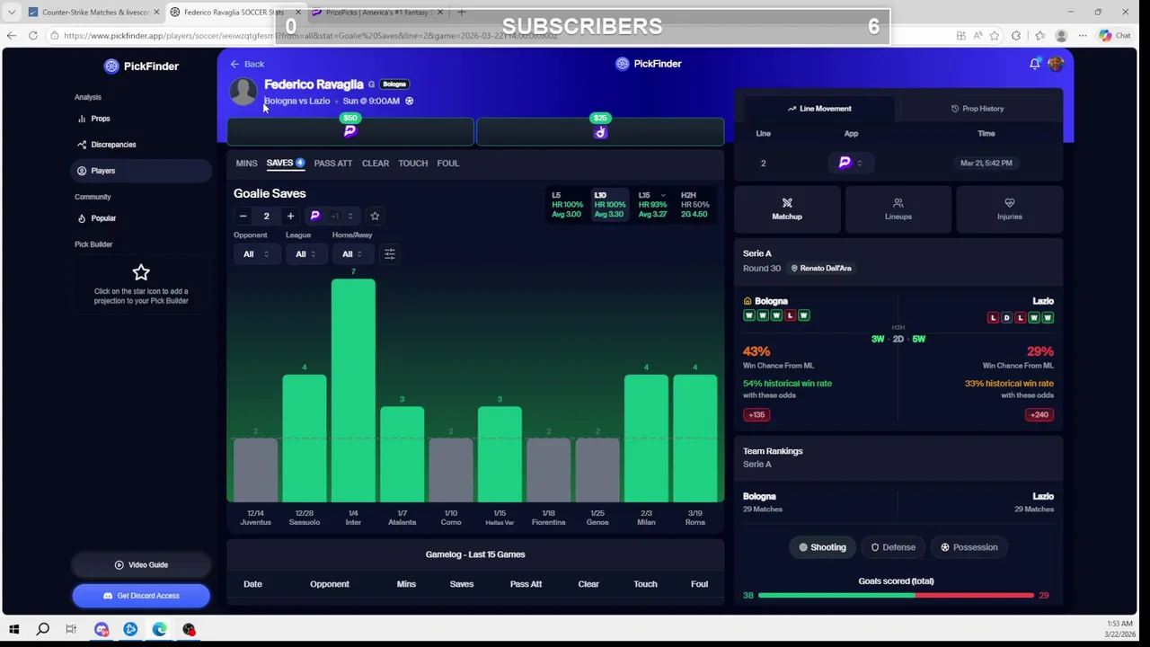Select the PrizePicks $50 sportsbook card
The height and width of the screenshot is (647, 1150).
coord(350,131)
